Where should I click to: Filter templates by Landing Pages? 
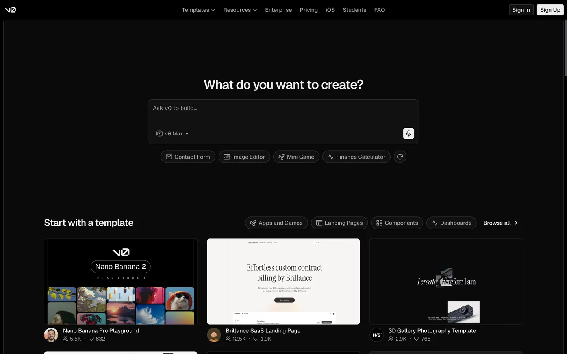(339, 223)
